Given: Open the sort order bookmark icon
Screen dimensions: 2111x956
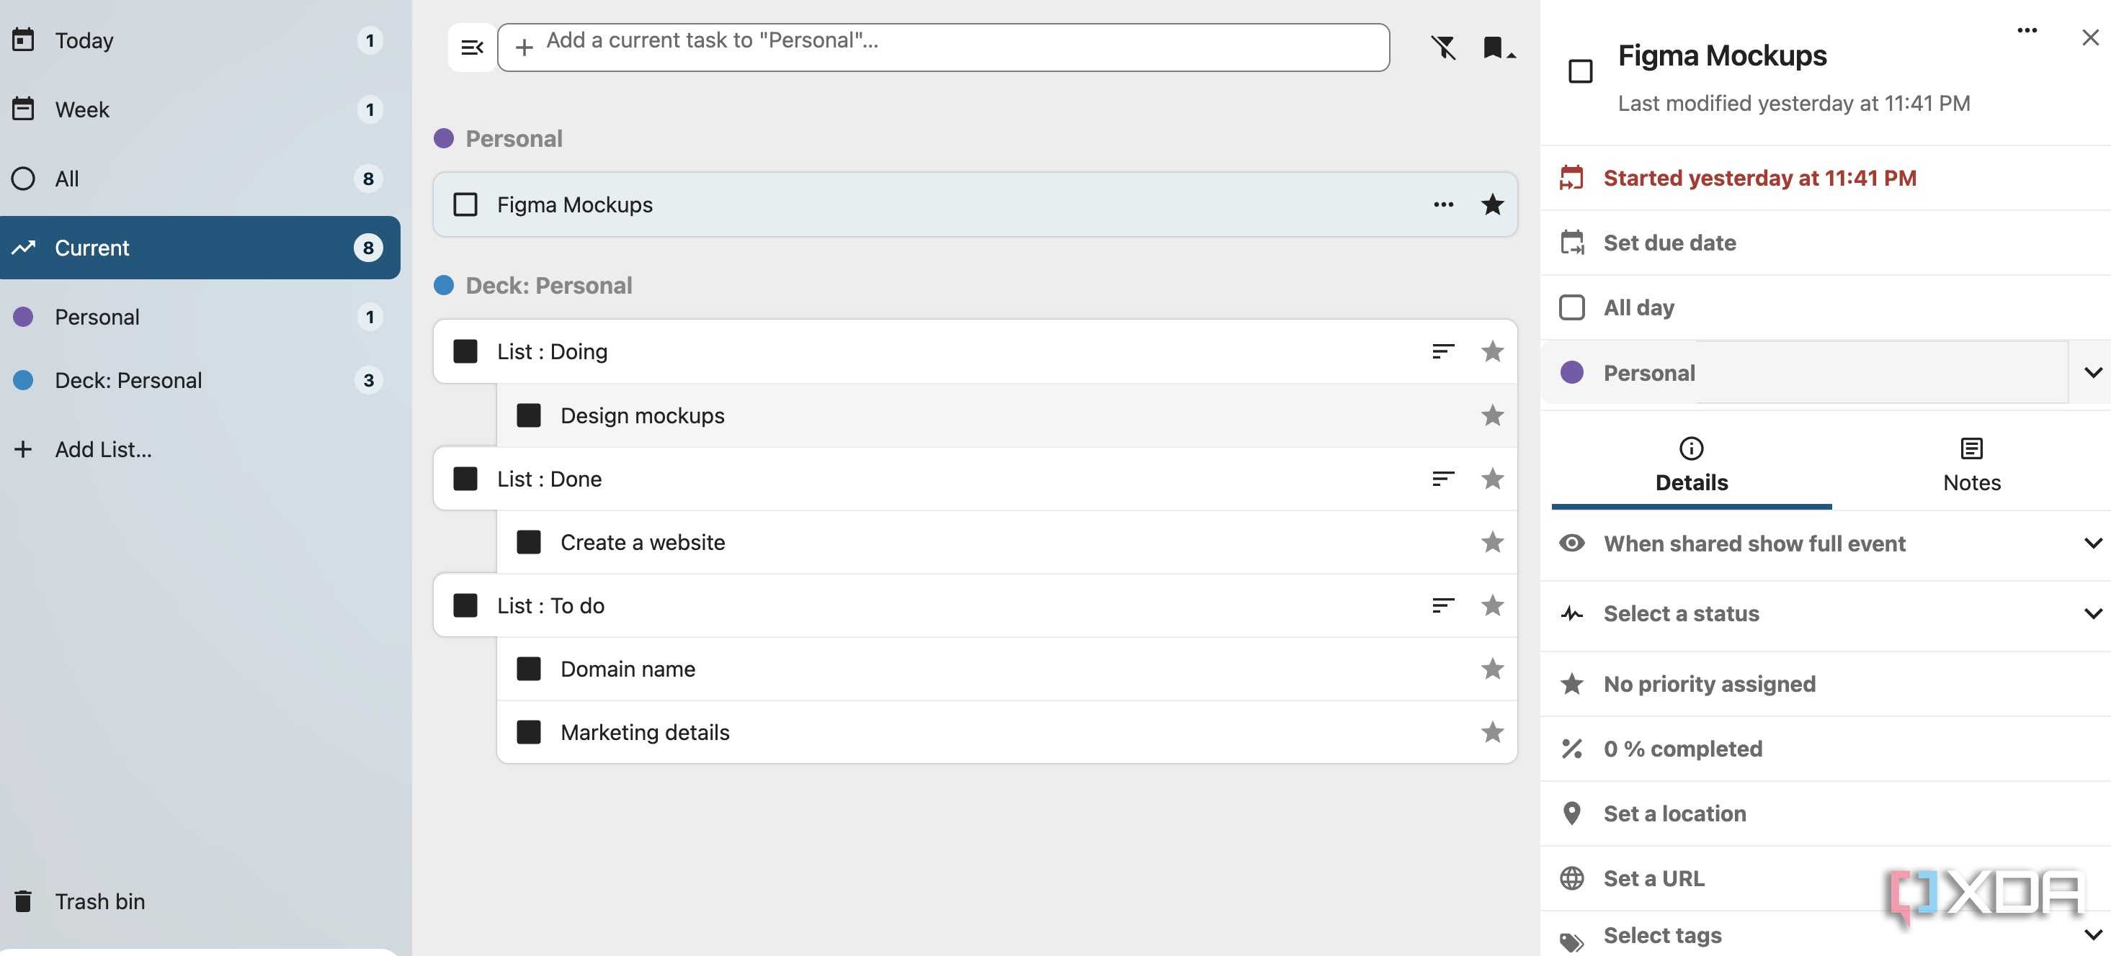Looking at the screenshot, I should 1498,48.
